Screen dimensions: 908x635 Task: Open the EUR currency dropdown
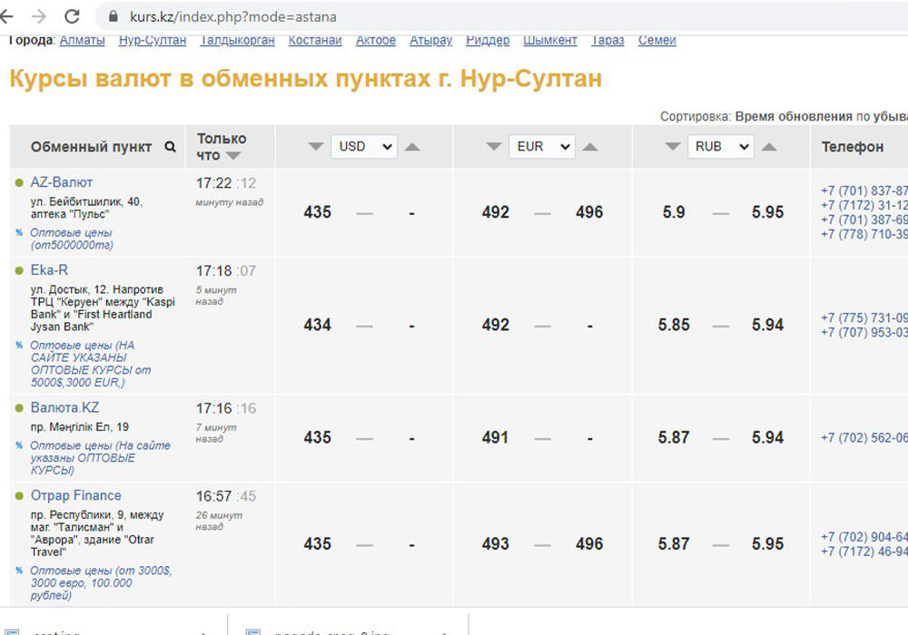tap(542, 146)
